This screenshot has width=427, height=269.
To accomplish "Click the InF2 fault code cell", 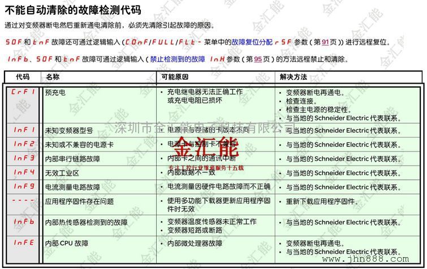I will pos(23,144).
